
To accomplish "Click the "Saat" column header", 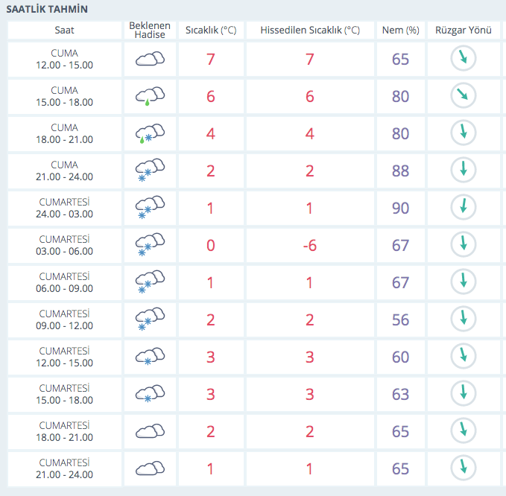I will click(65, 31).
